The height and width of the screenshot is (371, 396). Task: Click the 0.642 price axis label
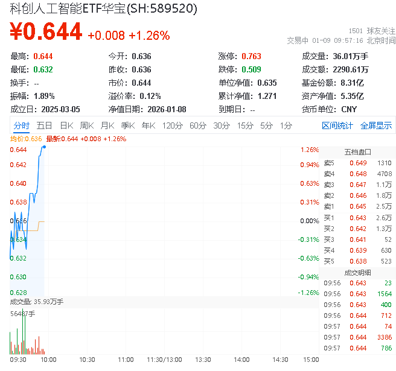coord(18,165)
